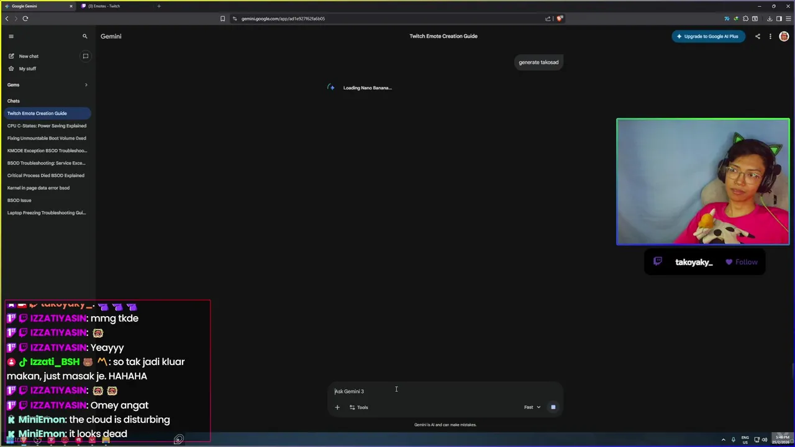Screen dimensions: 795x447
Task: Click the Loading Nano Banana status text
Action: pos(367,88)
